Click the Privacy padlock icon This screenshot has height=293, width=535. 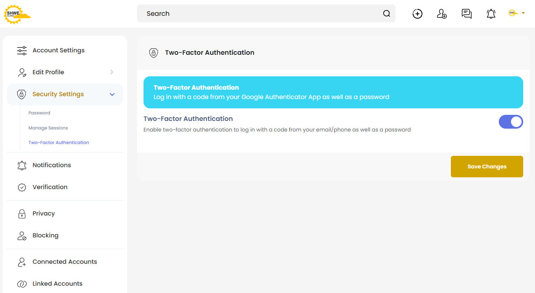tap(22, 213)
